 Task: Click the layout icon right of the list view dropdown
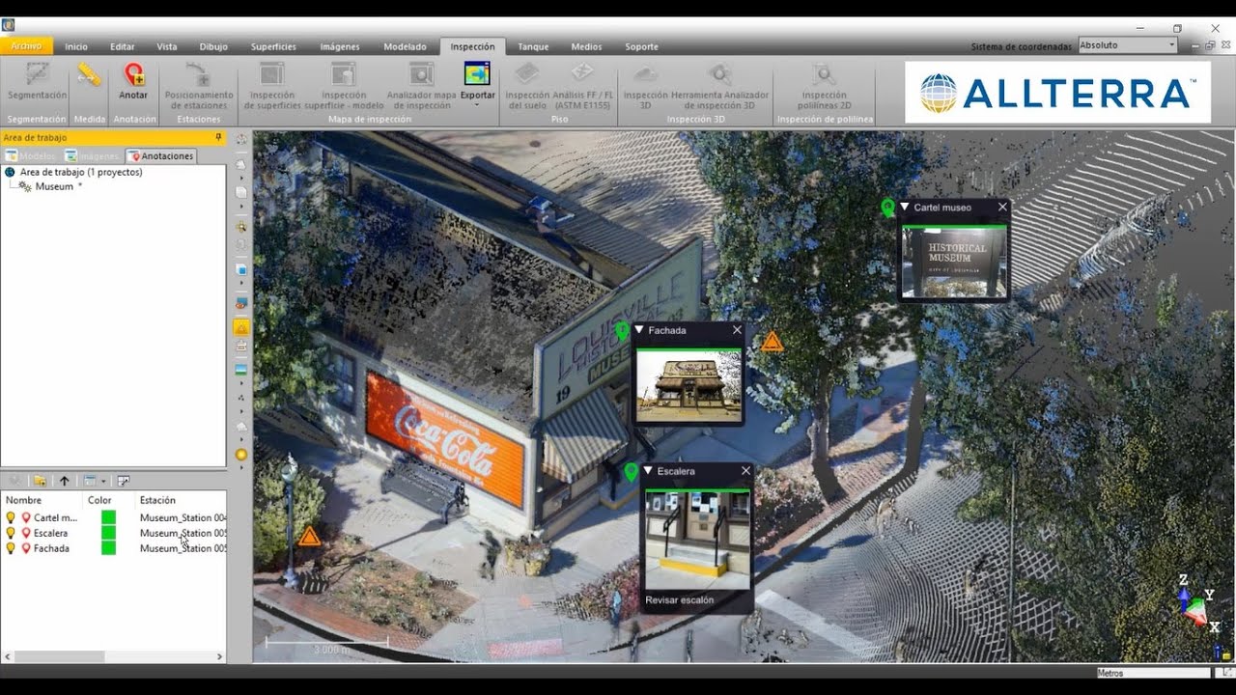pos(124,480)
